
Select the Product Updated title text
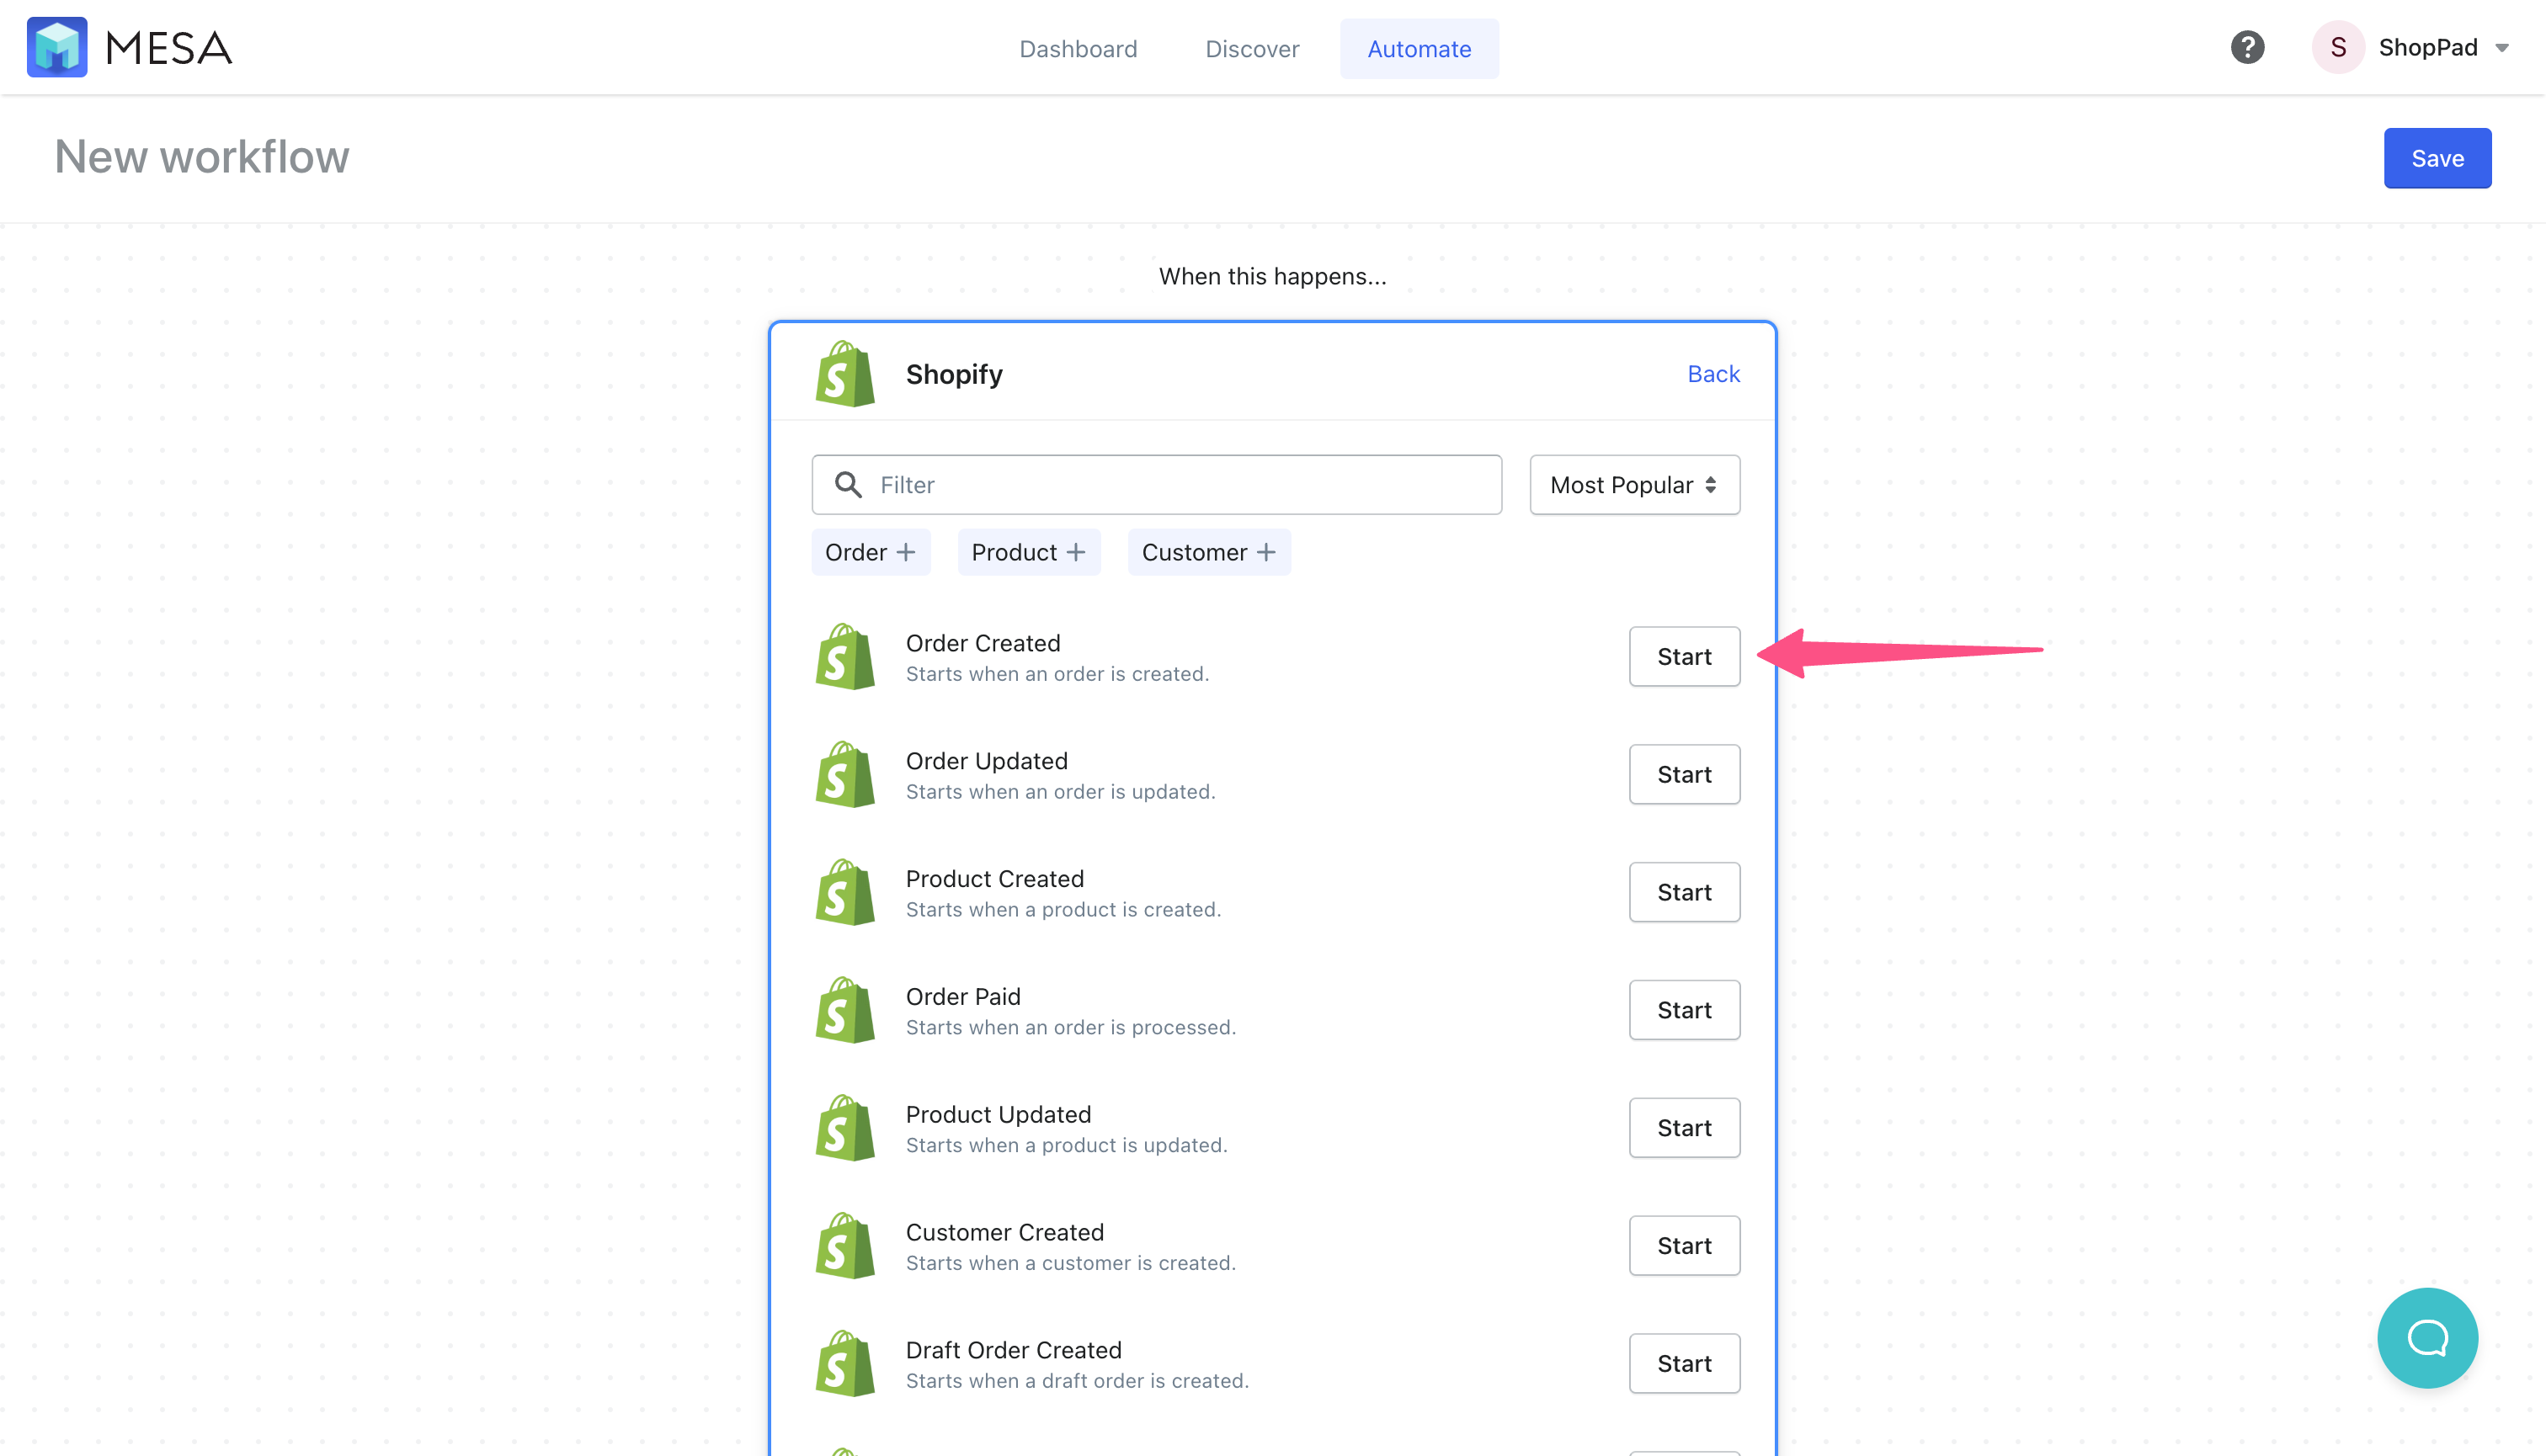998,1115
